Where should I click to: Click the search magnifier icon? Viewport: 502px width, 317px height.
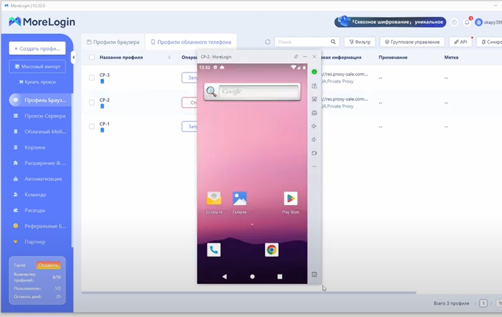click(333, 42)
